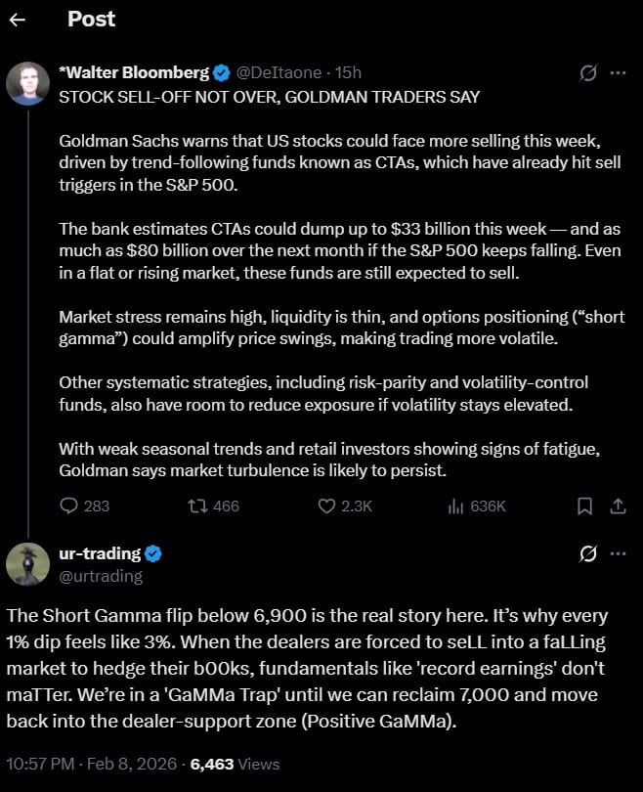The height and width of the screenshot is (792, 643).
Task: Click the @urtrading handle link
Action: (102, 576)
